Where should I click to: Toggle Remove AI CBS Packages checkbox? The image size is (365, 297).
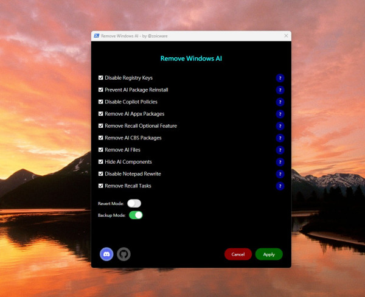coord(100,138)
